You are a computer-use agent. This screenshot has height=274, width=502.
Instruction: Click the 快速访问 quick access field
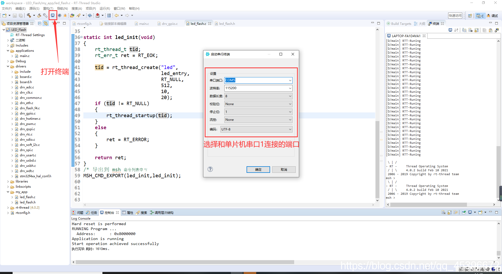point(455,16)
